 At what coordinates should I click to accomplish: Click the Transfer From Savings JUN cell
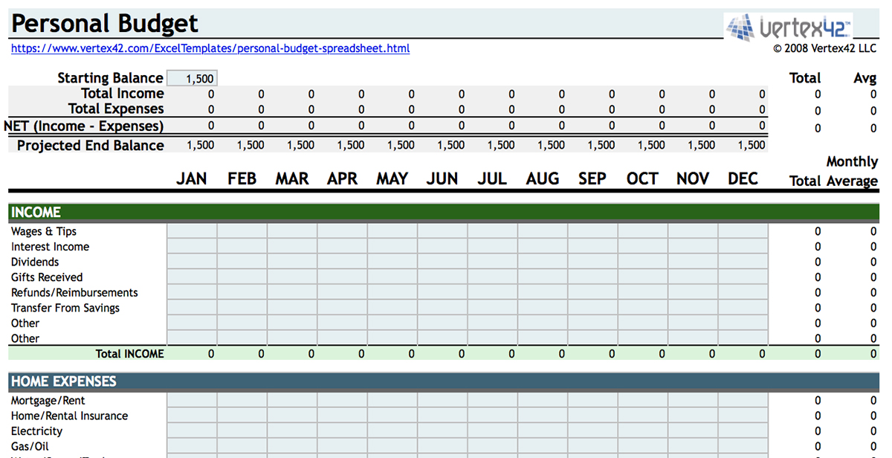click(442, 308)
